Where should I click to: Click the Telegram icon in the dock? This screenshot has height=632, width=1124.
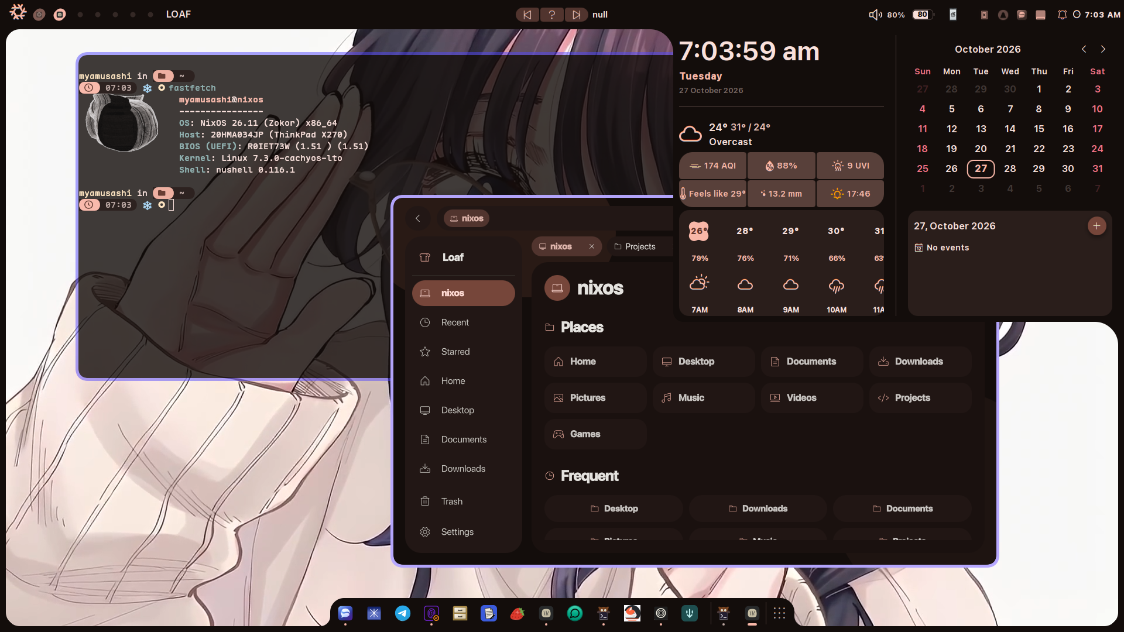pyautogui.click(x=403, y=613)
